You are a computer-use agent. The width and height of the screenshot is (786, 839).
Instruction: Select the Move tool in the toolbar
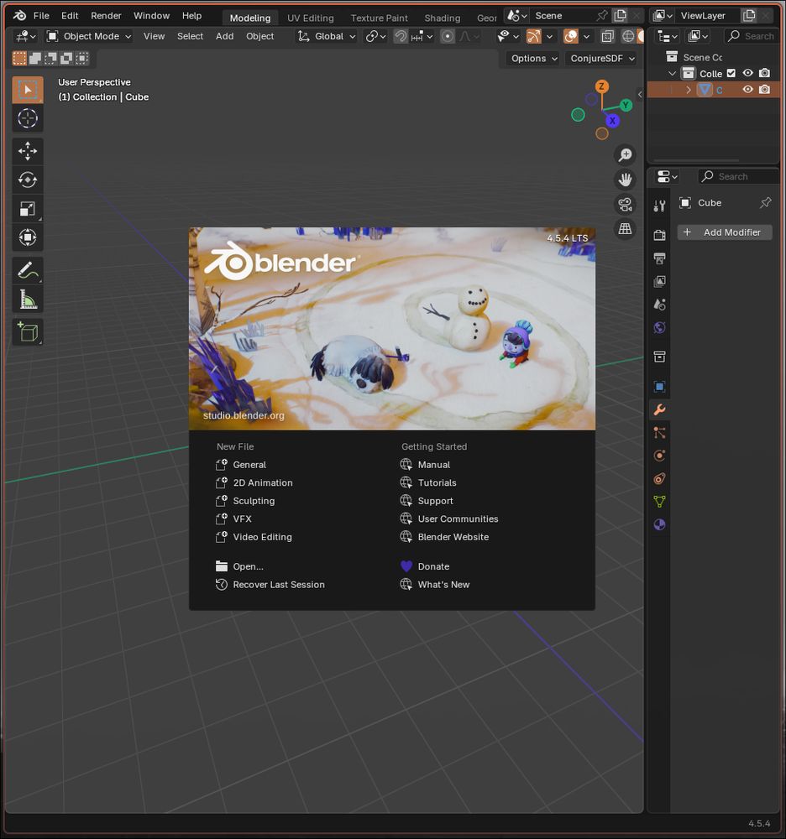[28, 151]
